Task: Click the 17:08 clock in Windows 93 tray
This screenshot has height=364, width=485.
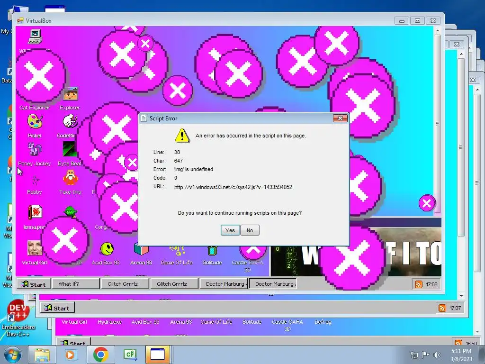Action: click(x=431, y=284)
